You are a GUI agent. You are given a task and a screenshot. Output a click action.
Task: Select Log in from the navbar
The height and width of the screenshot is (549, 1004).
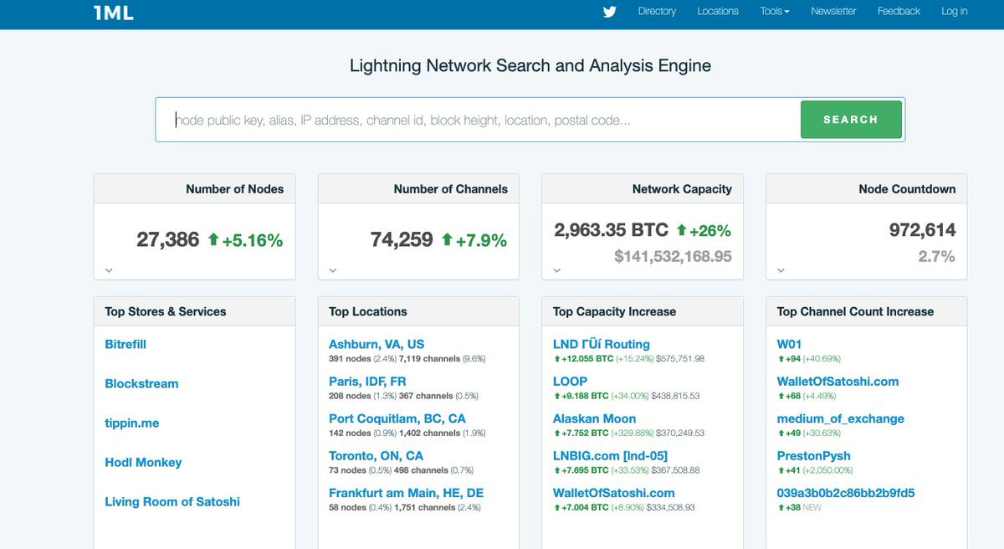(x=955, y=12)
